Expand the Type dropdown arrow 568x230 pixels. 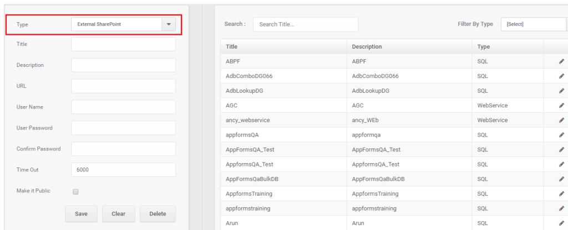(169, 24)
